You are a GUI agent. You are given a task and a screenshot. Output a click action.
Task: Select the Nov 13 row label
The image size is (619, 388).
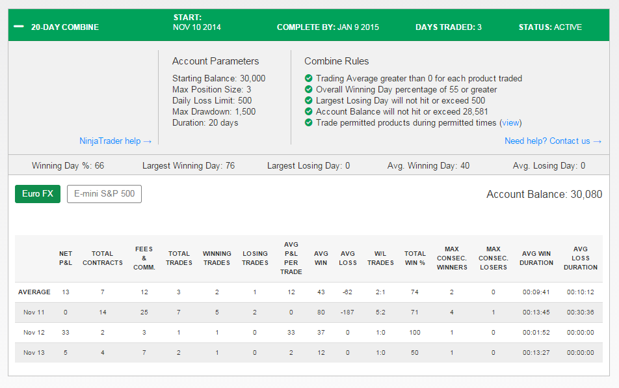(x=34, y=352)
